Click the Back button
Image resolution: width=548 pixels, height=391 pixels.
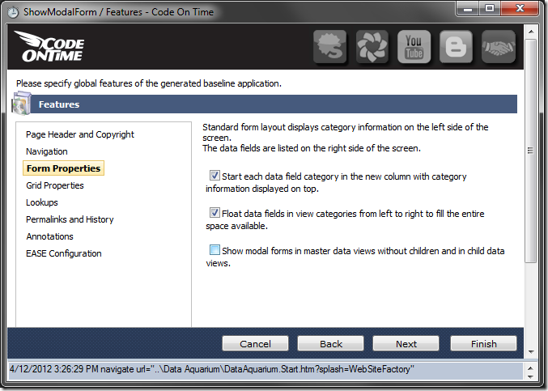330,344
